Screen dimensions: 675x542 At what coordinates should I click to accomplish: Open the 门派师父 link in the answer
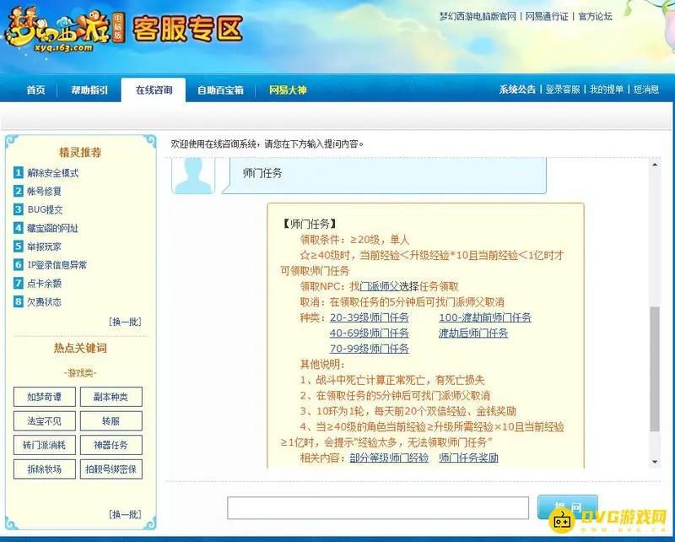coord(379,286)
